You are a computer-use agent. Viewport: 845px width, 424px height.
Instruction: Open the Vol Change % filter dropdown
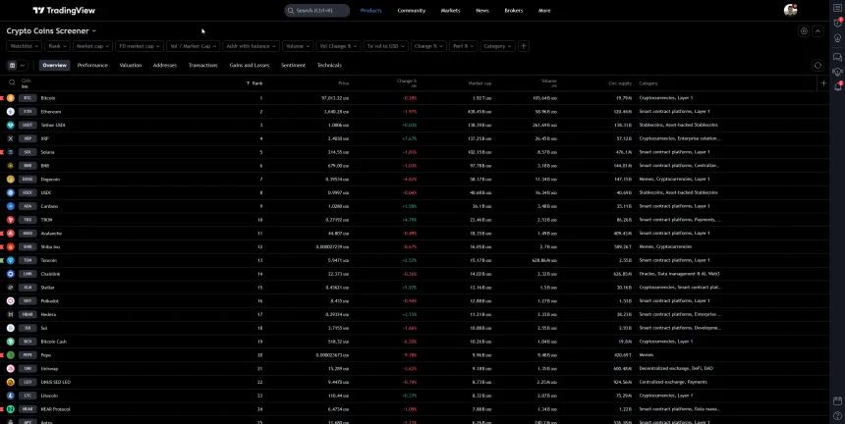pos(338,46)
